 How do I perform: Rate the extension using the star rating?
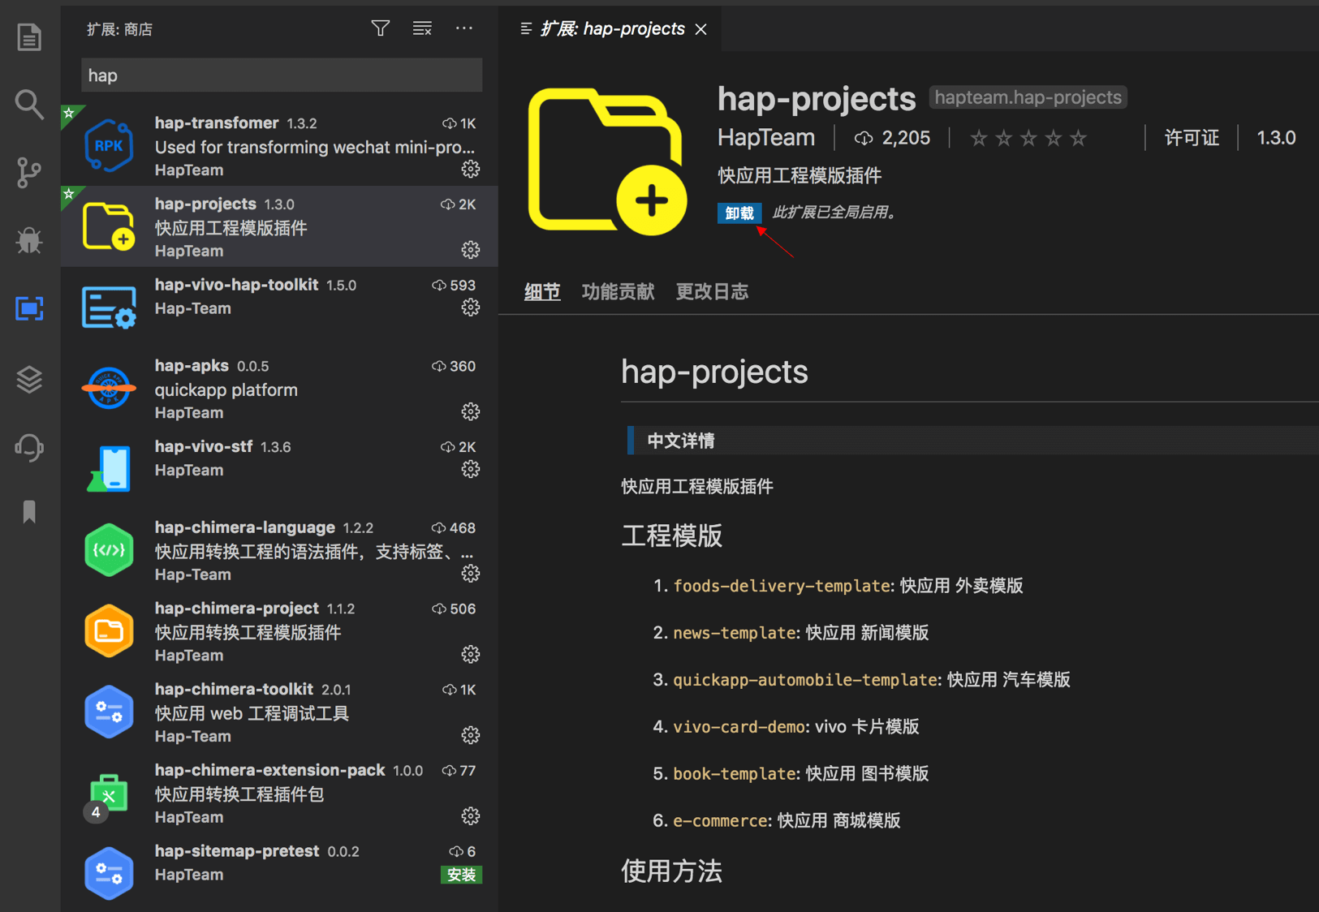[1028, 139]
